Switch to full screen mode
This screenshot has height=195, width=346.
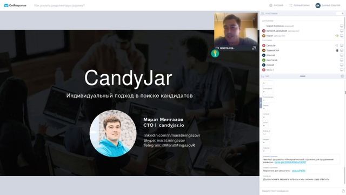300,5
